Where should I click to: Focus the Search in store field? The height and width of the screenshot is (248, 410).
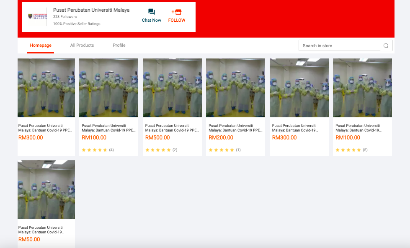(x=341, y=46)
